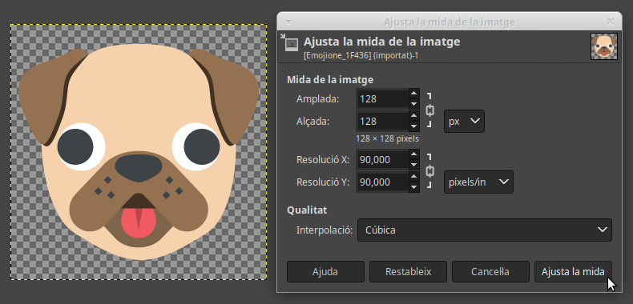Viewport: 633px width, 304px height.
Task: Click the pug thumbnail in dialog header
Action: pyautogui.click(x=604, y=46)
